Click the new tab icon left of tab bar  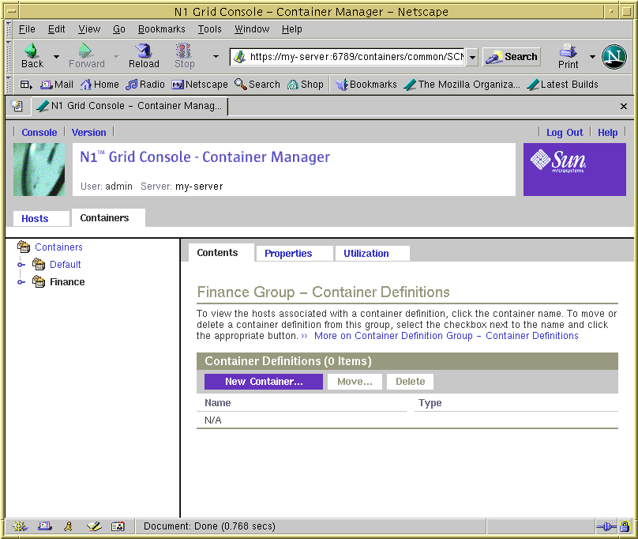tap(17, 106)
